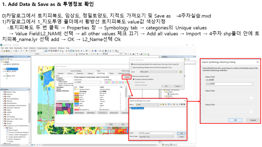Select the Drawing toolbar text A tool
Viewport: 262px width, 147px height.
tap(98, 54)
